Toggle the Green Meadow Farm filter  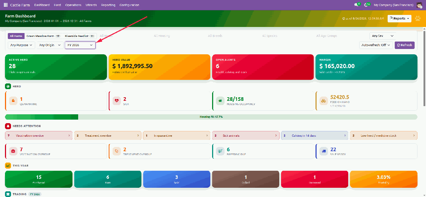pyautogui.click(x=43, y=36)
